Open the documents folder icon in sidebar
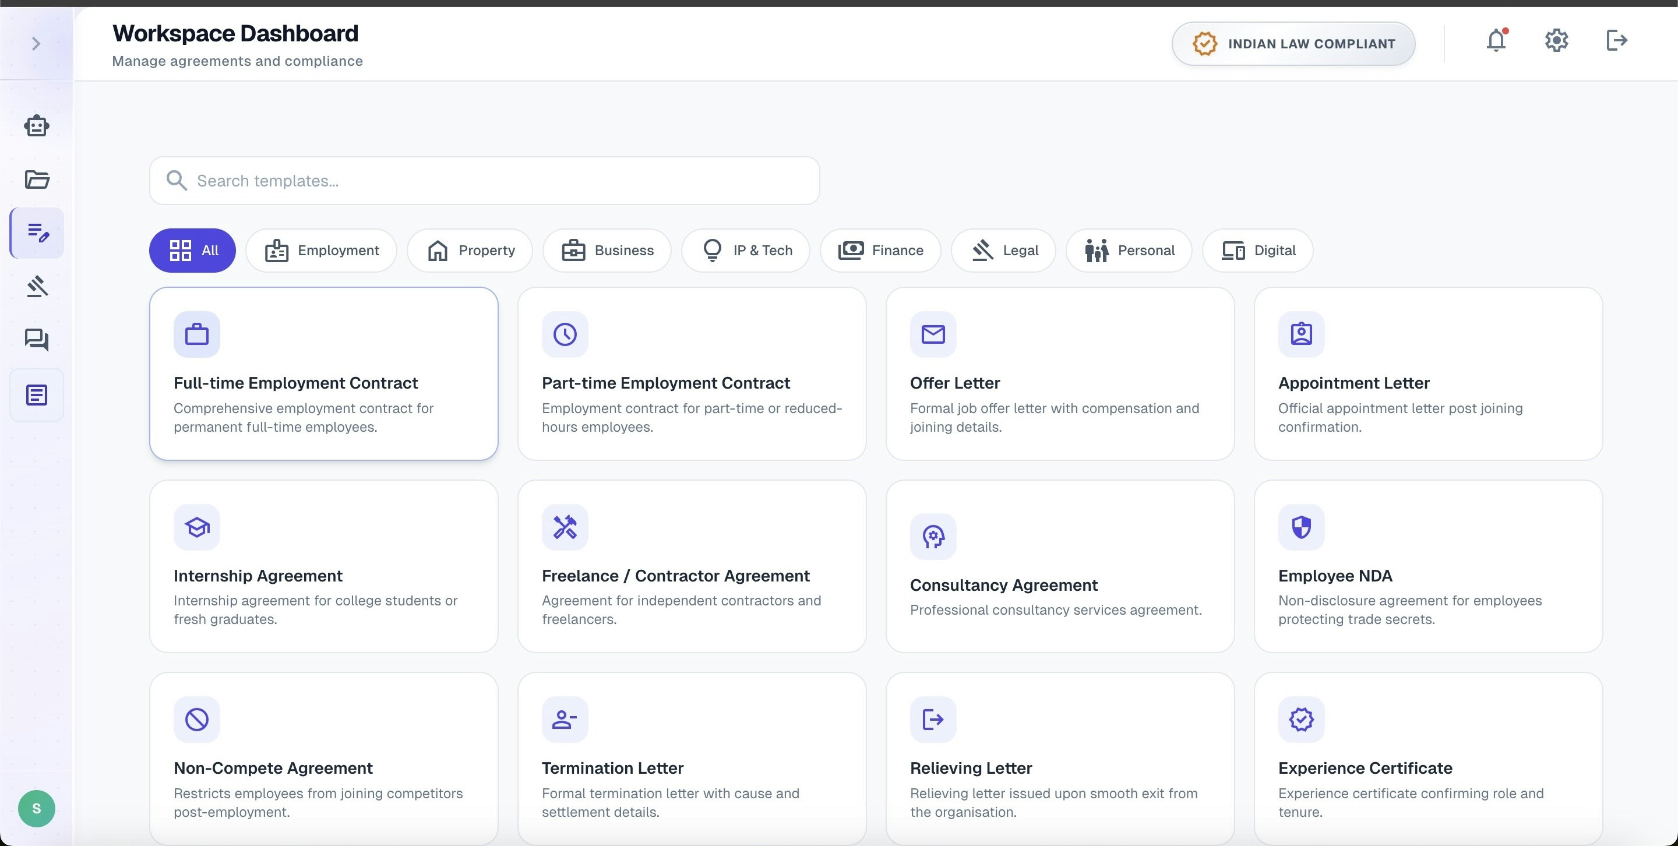Screen dimensions: 1678x846 pos(37,179)
